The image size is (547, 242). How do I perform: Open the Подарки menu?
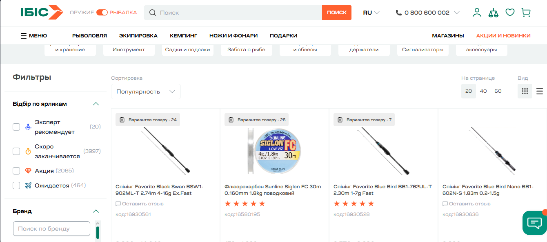(283, 36)
